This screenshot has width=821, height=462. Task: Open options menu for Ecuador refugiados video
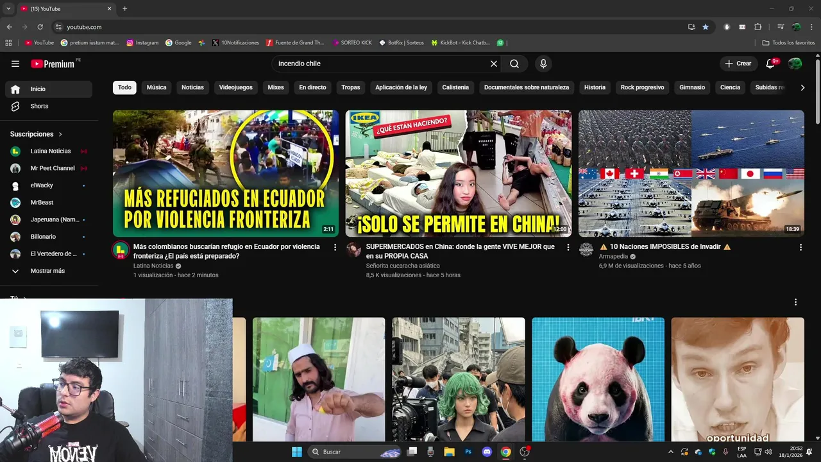tap(335, 247)
